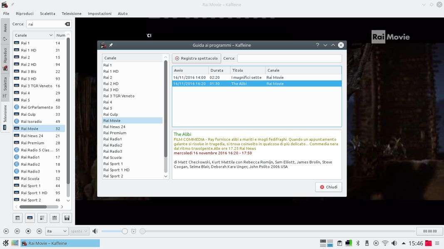This screenshot has height=249, width=444.
Task: Adjust the volume slider handle
Action: point(124,231)
